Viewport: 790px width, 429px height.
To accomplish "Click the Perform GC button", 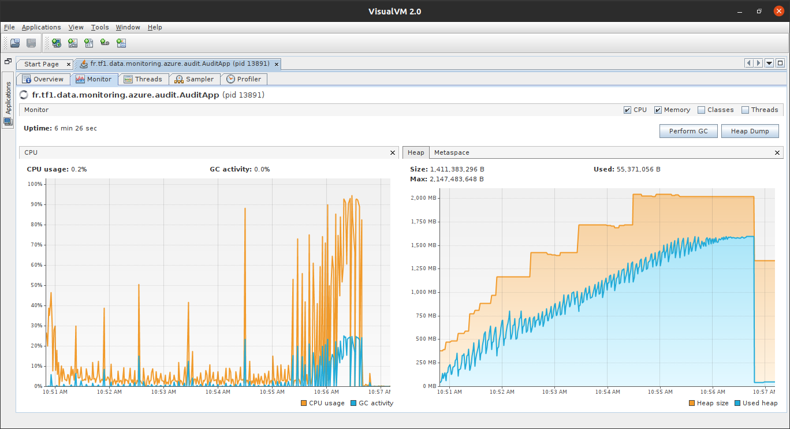I will [x=688, y=131].
